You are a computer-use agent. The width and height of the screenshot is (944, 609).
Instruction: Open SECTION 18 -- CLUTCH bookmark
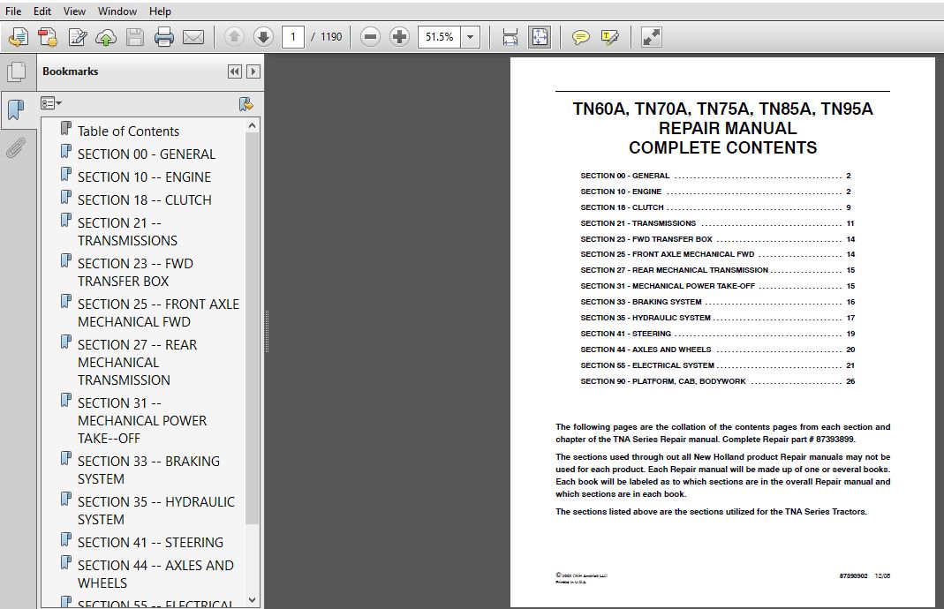(145, 199)
